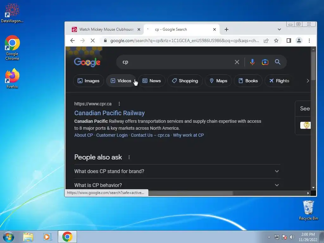Open the Recycle Bin
This screenshot has height=243, width=324.
point(308,210)
